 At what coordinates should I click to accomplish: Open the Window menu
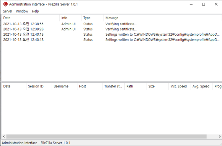tap(22, 11)
